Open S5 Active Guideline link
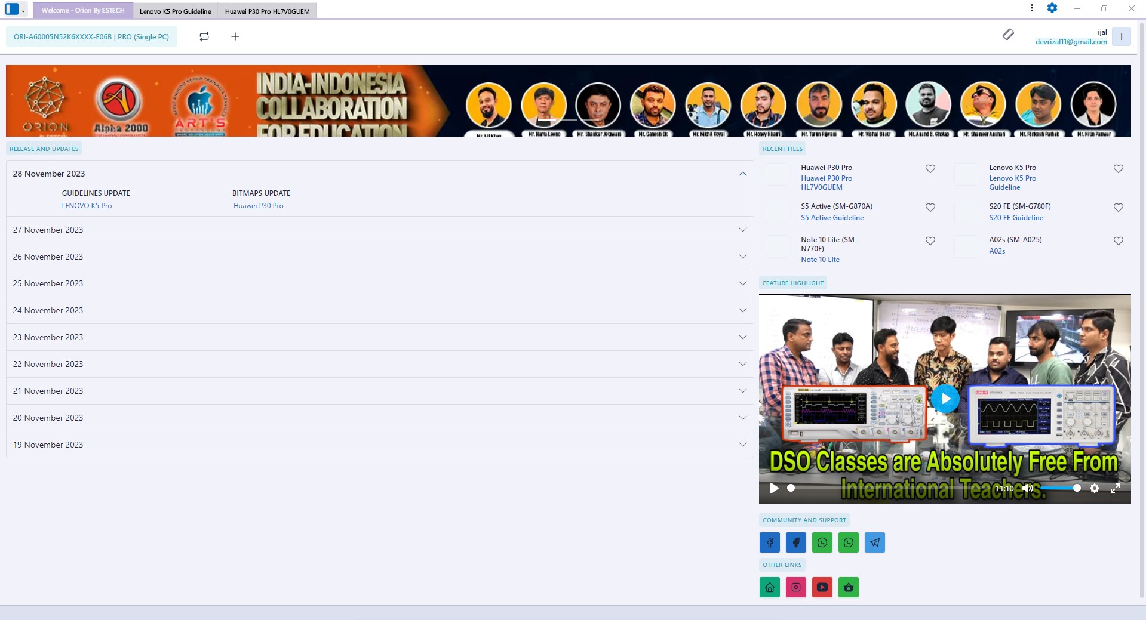1146x620 pixels. tap(832, 218)
